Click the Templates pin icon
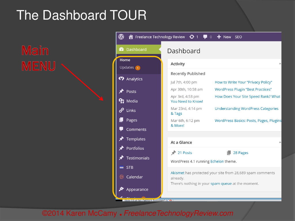 [121, 139]
